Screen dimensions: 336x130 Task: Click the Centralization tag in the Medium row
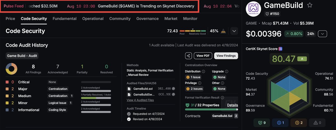pyautogui.click(x=58, y=96)
